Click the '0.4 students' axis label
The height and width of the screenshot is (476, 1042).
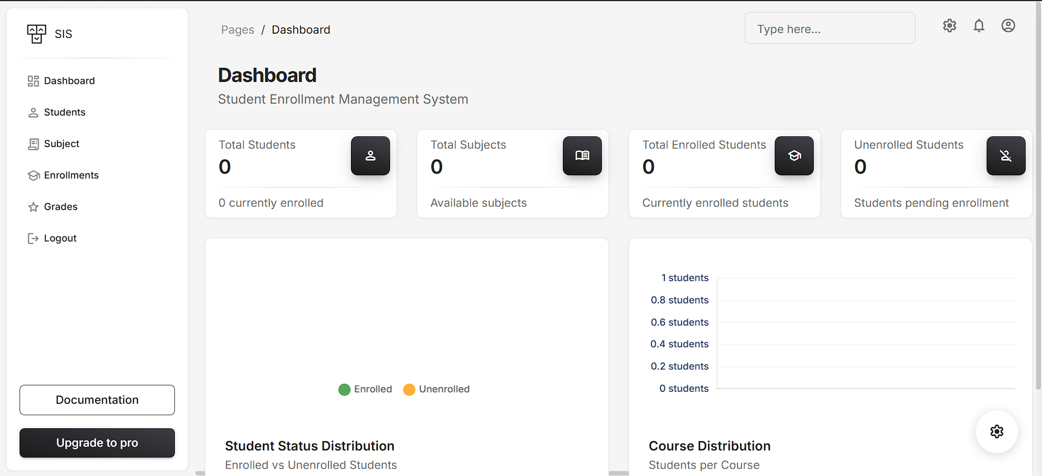point(680,344)
